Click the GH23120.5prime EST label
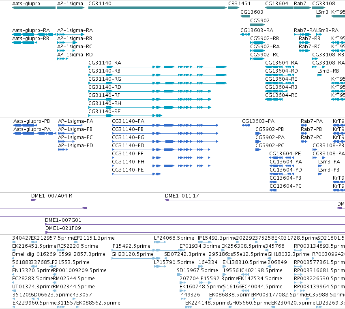Screen dimensions: 345x309 click(x=133, y=254)
